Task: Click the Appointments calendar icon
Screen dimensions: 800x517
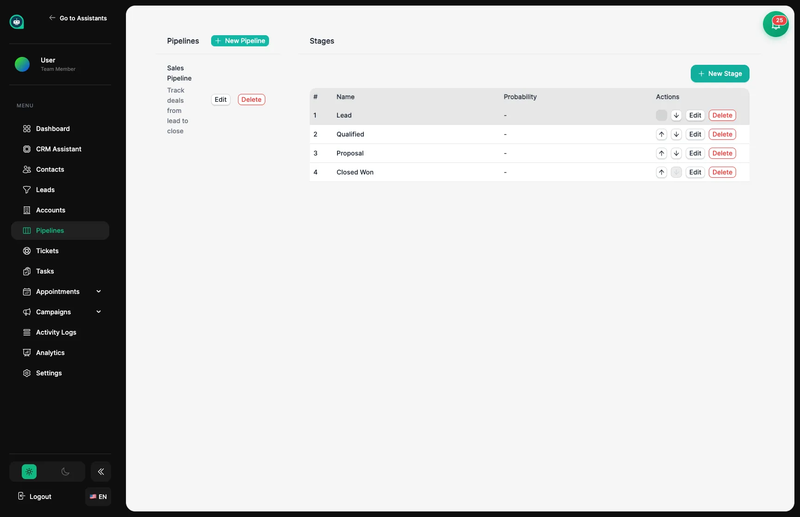Action: point(27,292)
